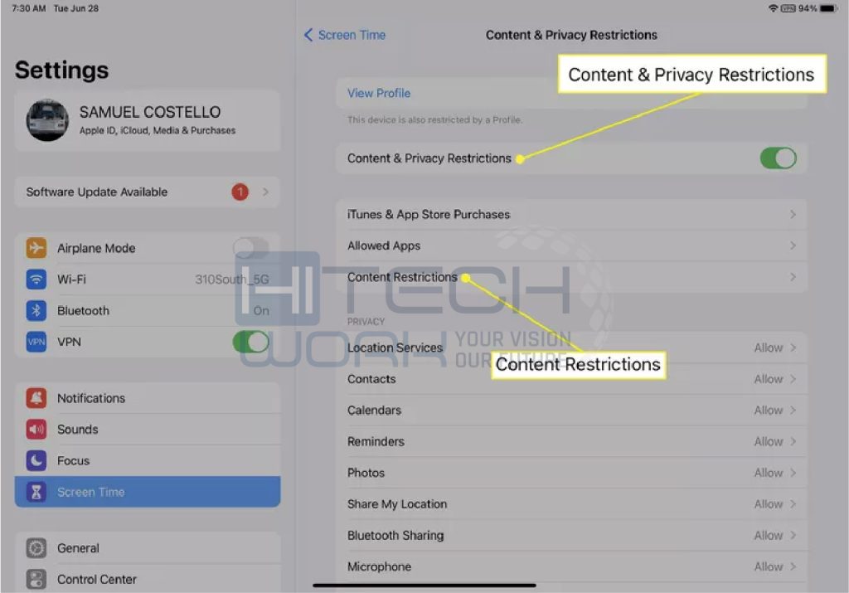Tap Allow value next to Microphone

(769, 567)
